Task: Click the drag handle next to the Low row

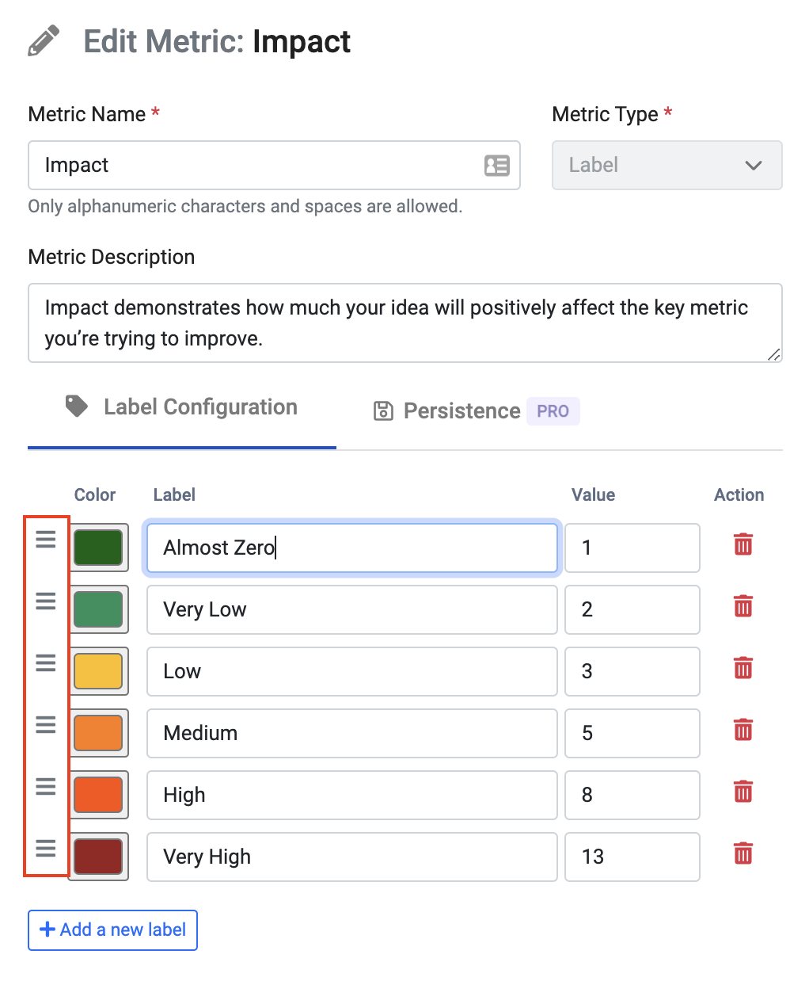Action: [46, 662]
